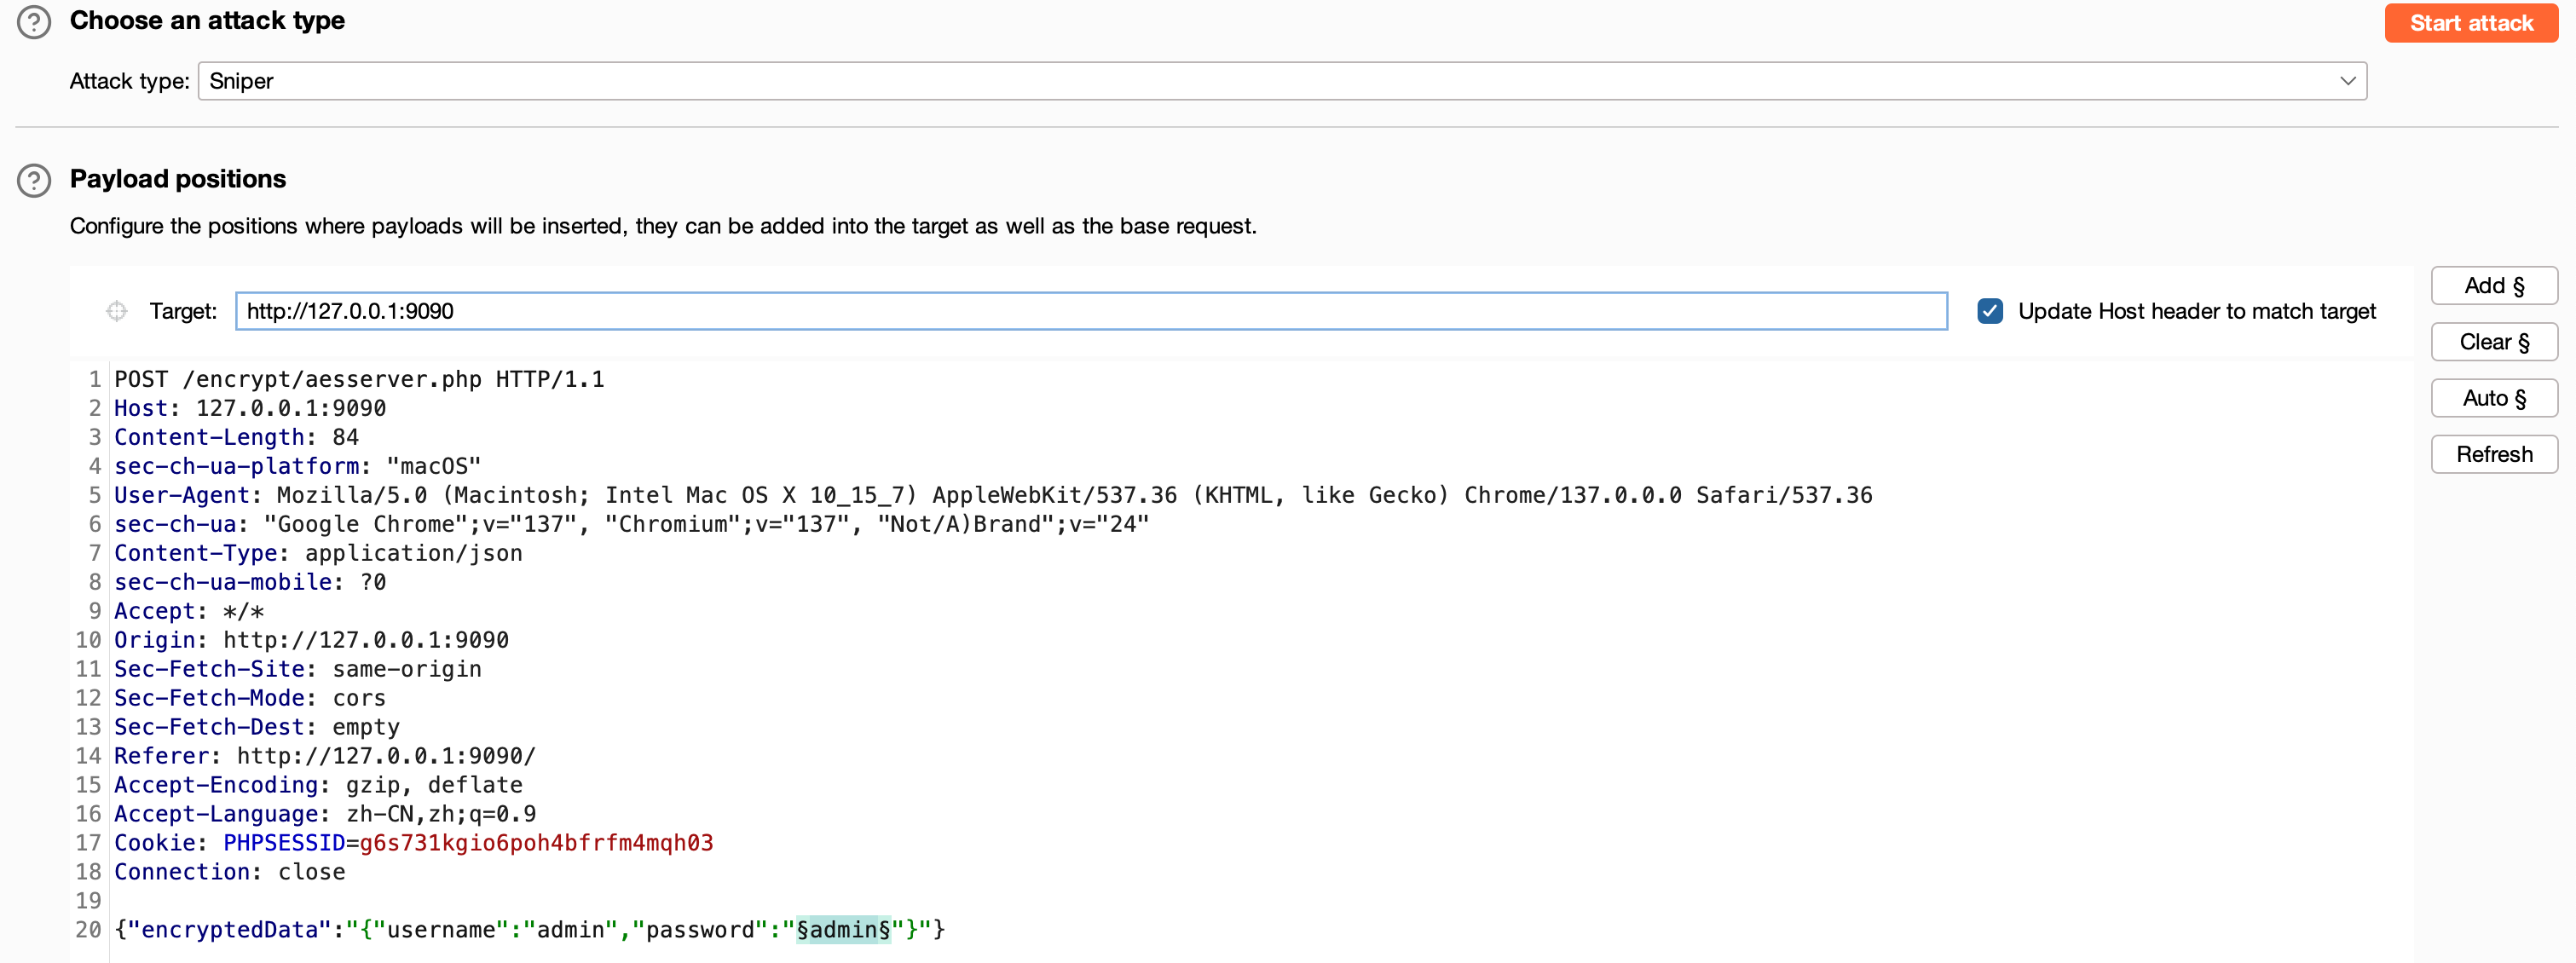Click the Accept-Language header line
The width and height of the screenshot is (2576, 963).
(x=325, y=814)
